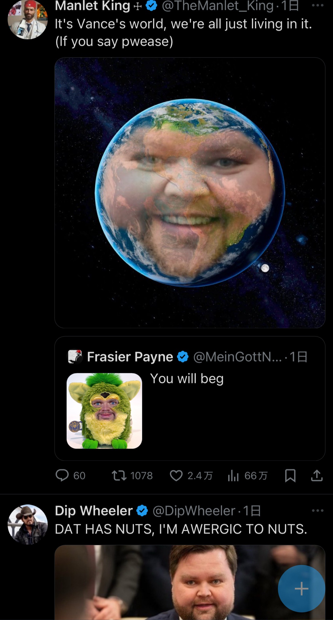Tap retweet icon showing 1078
This screenshot has width=333, height=620.
[x=119, y=475]
